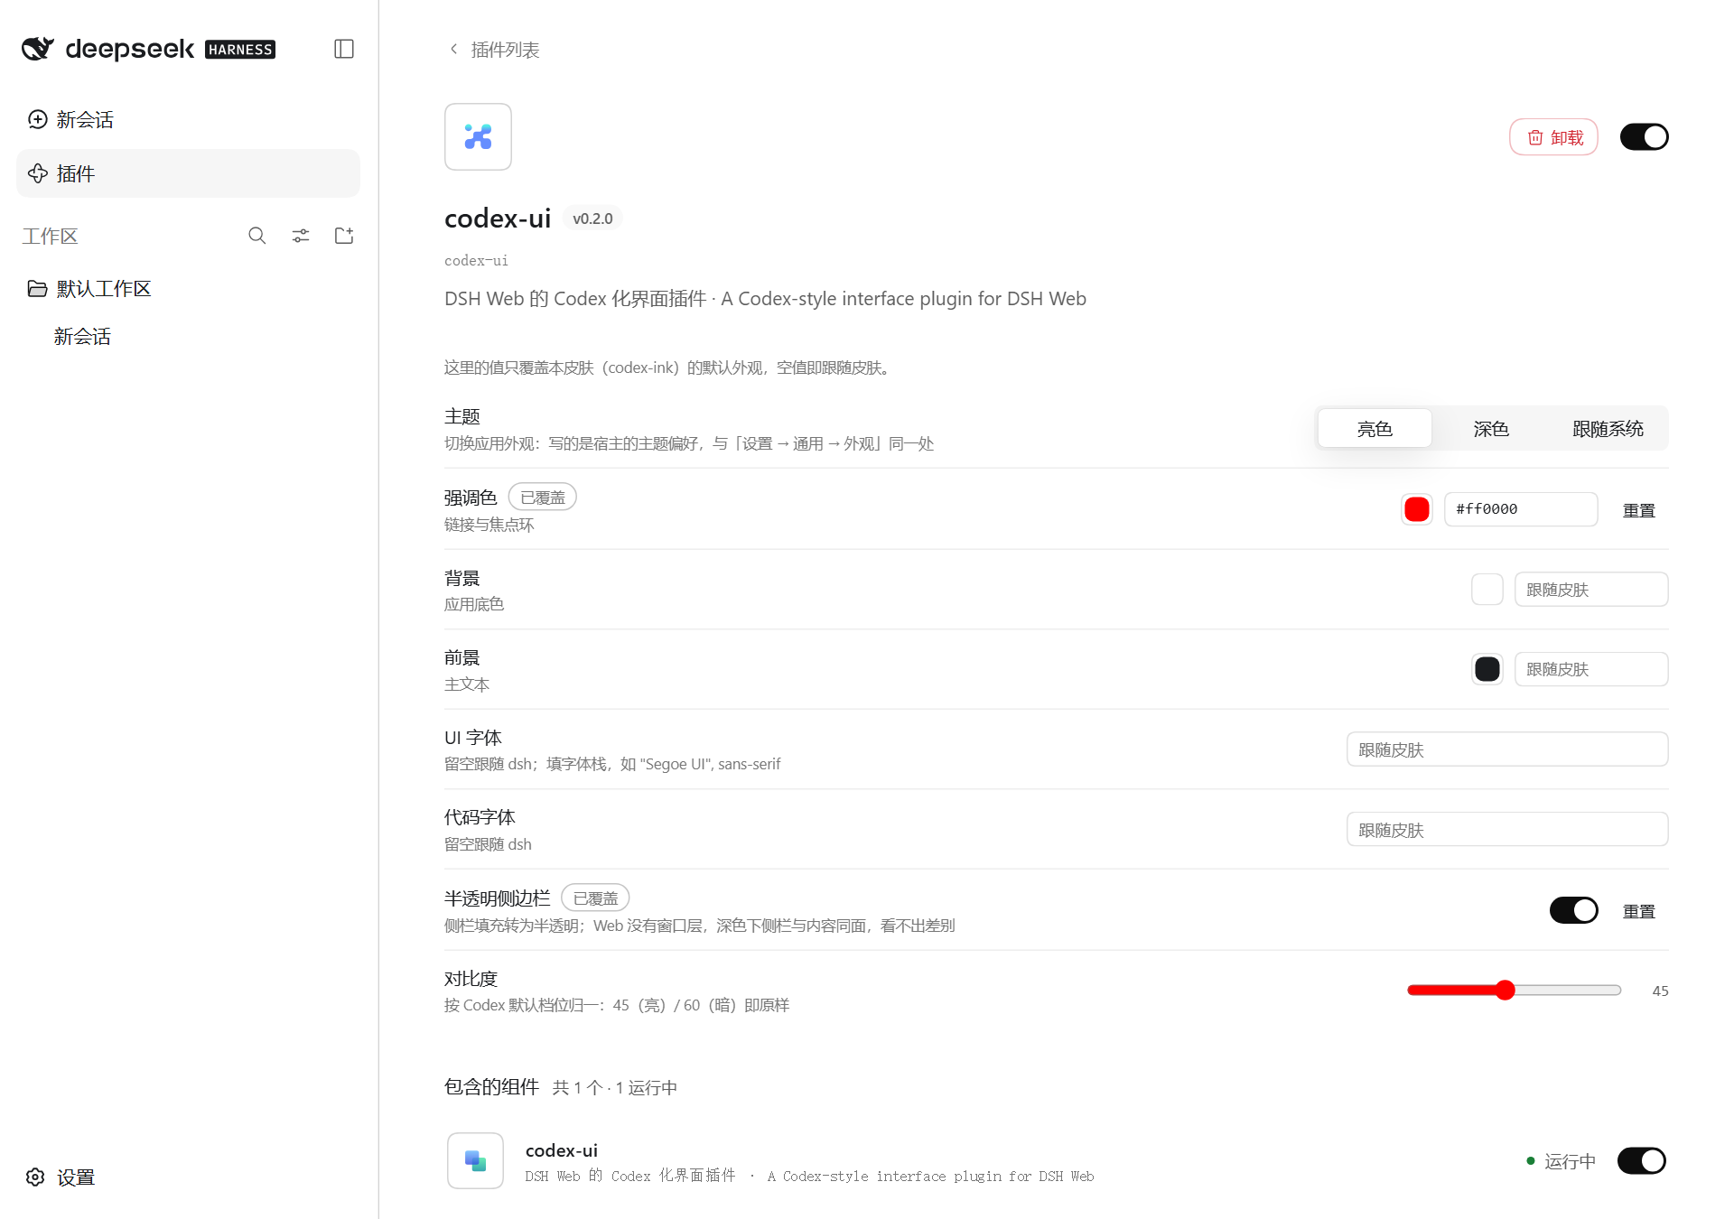Viewport: 1734px width, 1219px height.
Task: Focus the 代码字体 input field
Action: point(1507,830)
